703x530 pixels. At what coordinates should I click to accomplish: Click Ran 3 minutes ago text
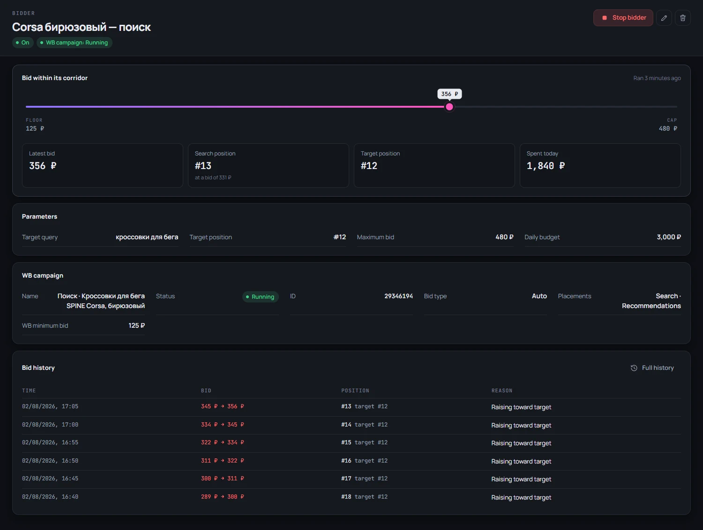click(657, 78)
